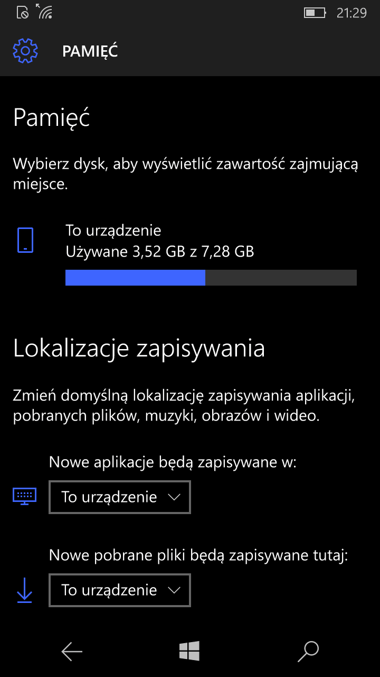
Task: Select the Używane 3,52 GB z 7,28 GB text
Action: click(x=160, y=251)
